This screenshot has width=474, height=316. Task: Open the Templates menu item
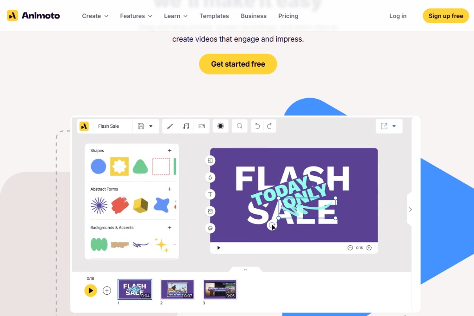(x=214, y=16)
